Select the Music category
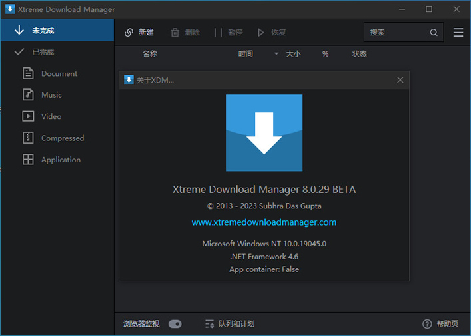 [57, 94]
